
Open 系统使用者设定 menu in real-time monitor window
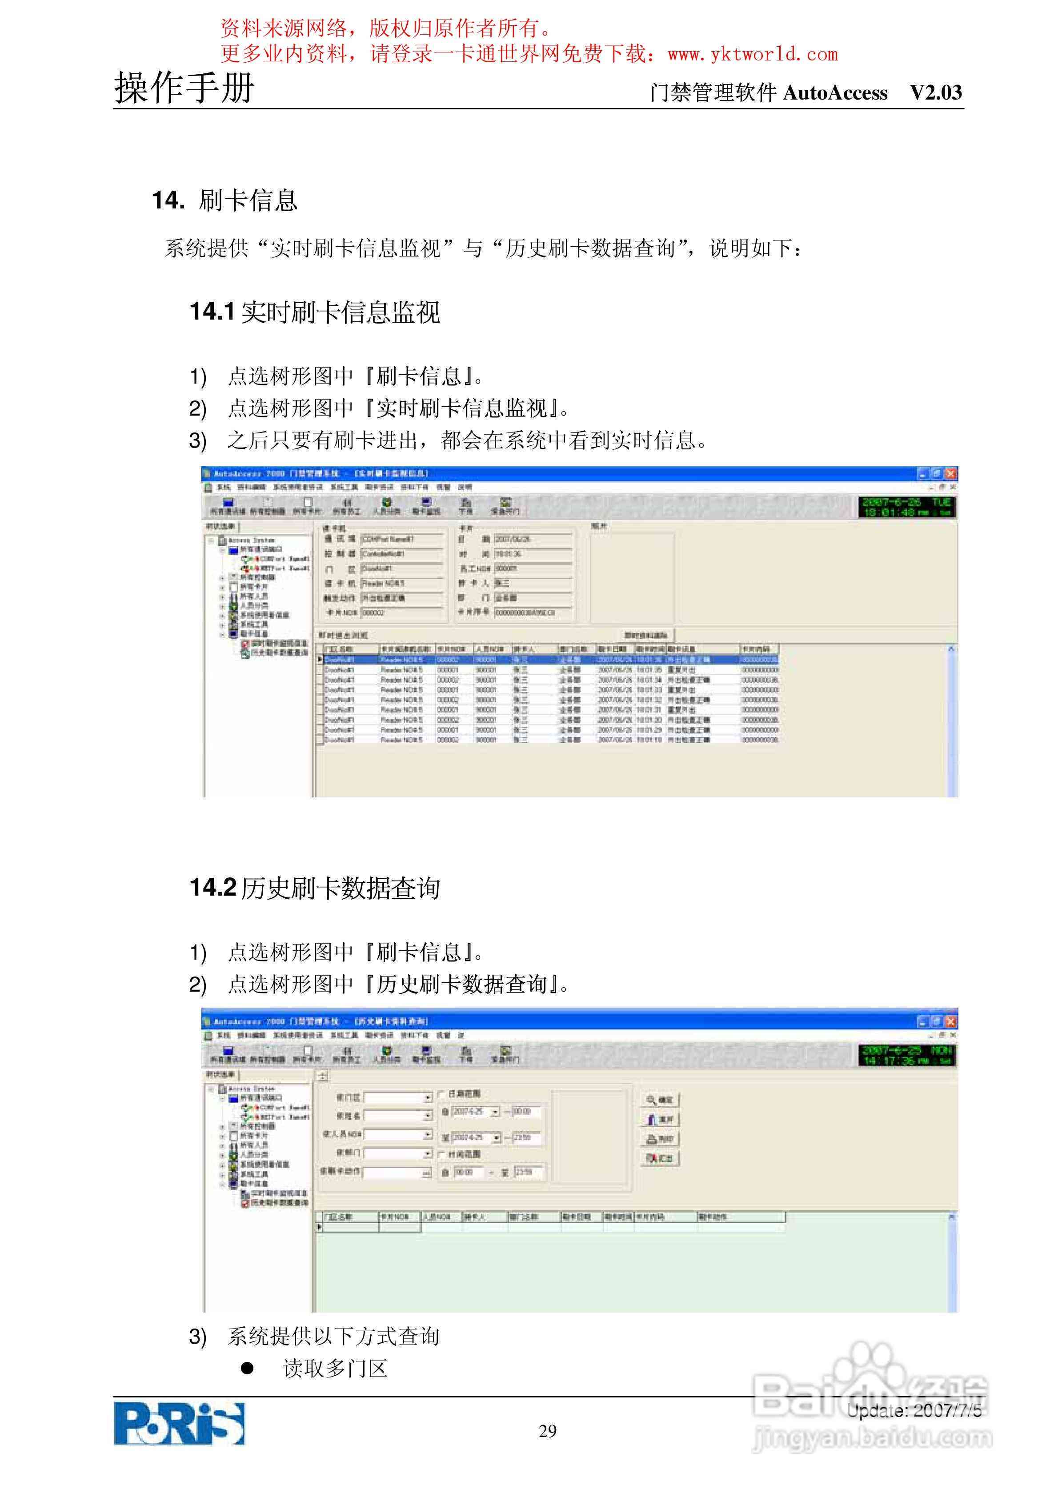click(x=297, y=487)
